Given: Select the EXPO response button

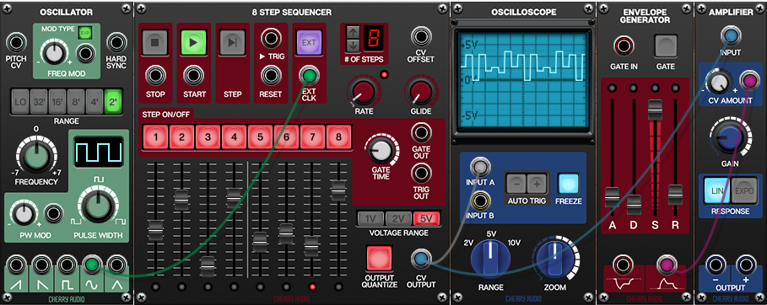Looking at the screenshot, I should 744,190.
